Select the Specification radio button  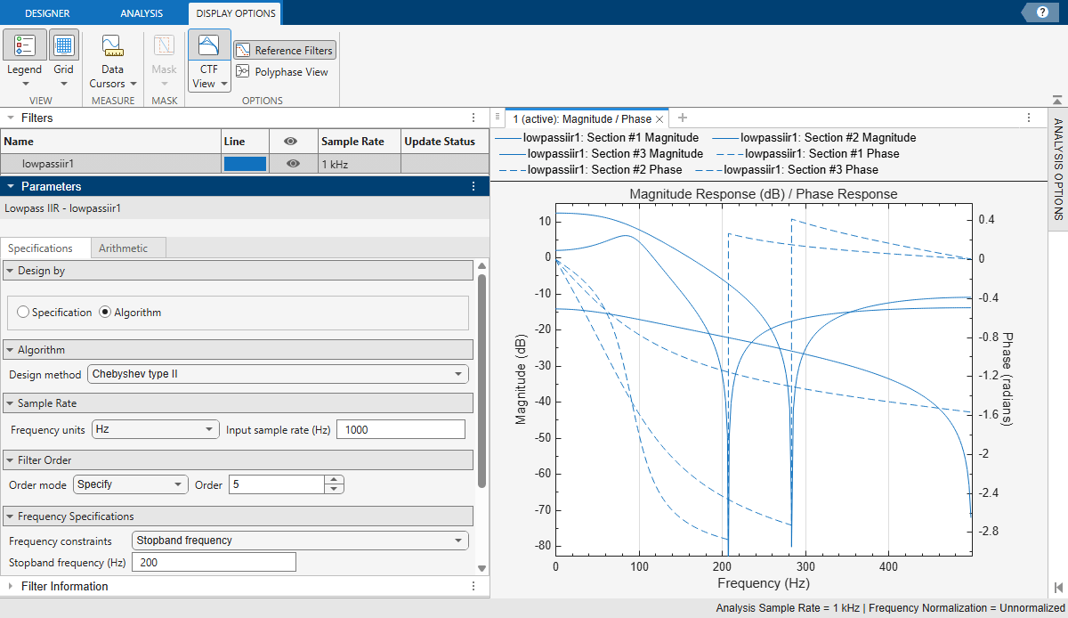(24, 313)
